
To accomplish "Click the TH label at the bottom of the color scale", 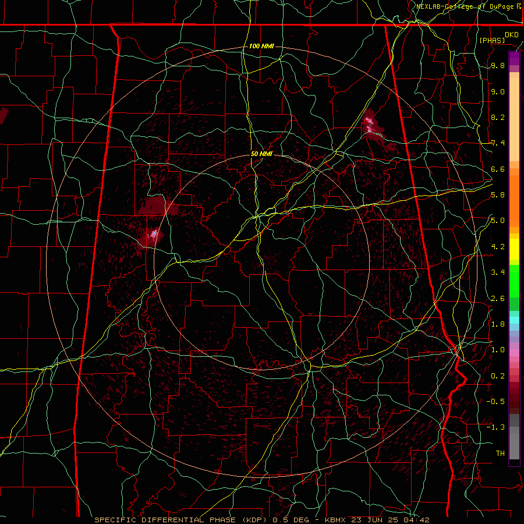I will (500, 453).
